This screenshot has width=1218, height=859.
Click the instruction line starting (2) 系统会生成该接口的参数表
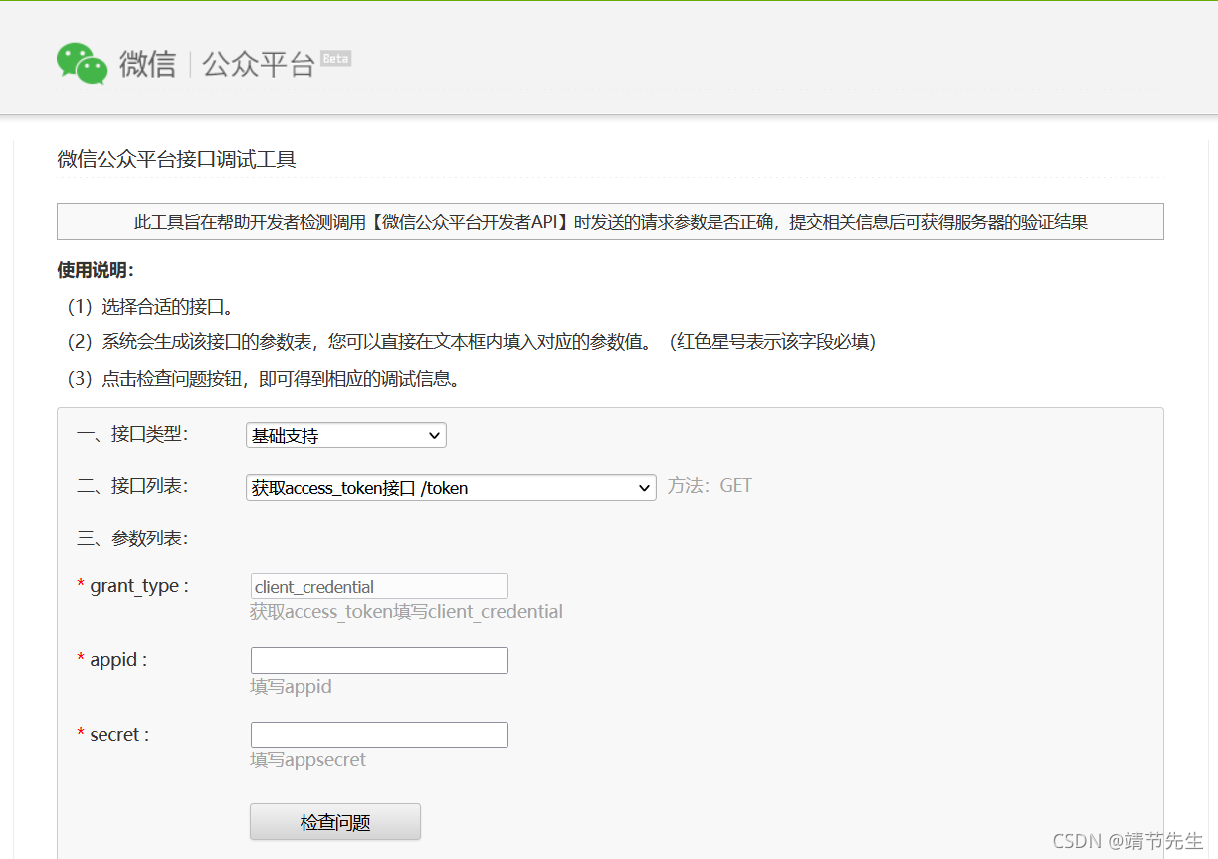click(x=472, y=342)
